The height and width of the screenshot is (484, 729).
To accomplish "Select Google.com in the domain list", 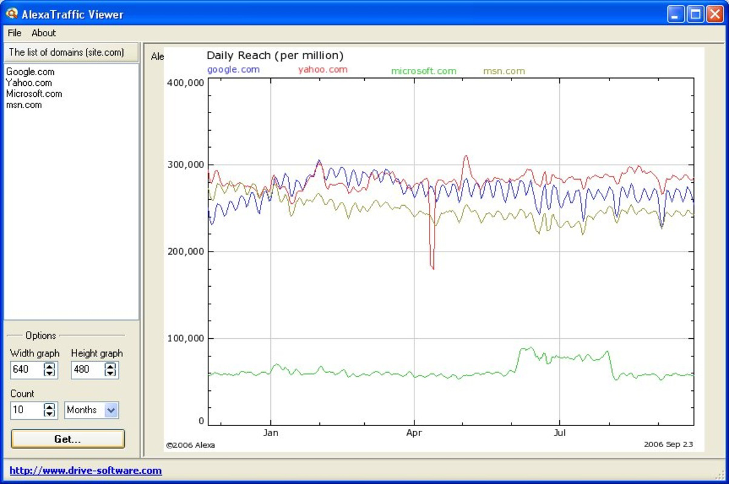I will (30, 72).
